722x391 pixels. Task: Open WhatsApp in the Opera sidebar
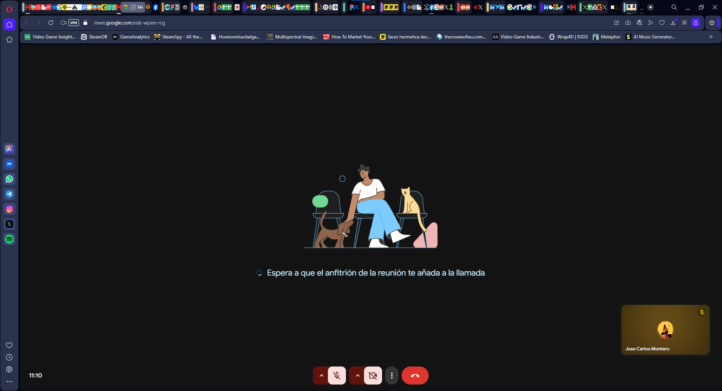(x=9, y=179)
